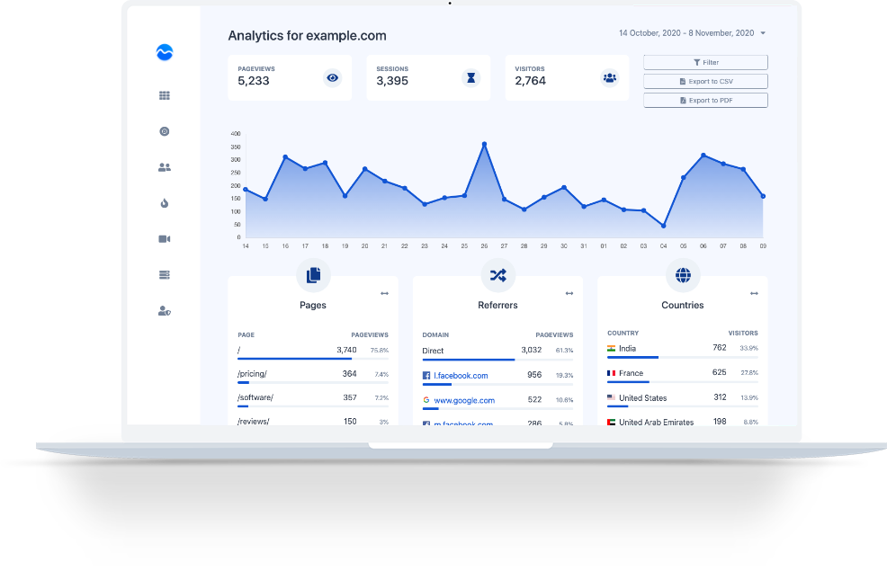
Task: Expand the Referrers panel arrows icon
Action: 569,293
